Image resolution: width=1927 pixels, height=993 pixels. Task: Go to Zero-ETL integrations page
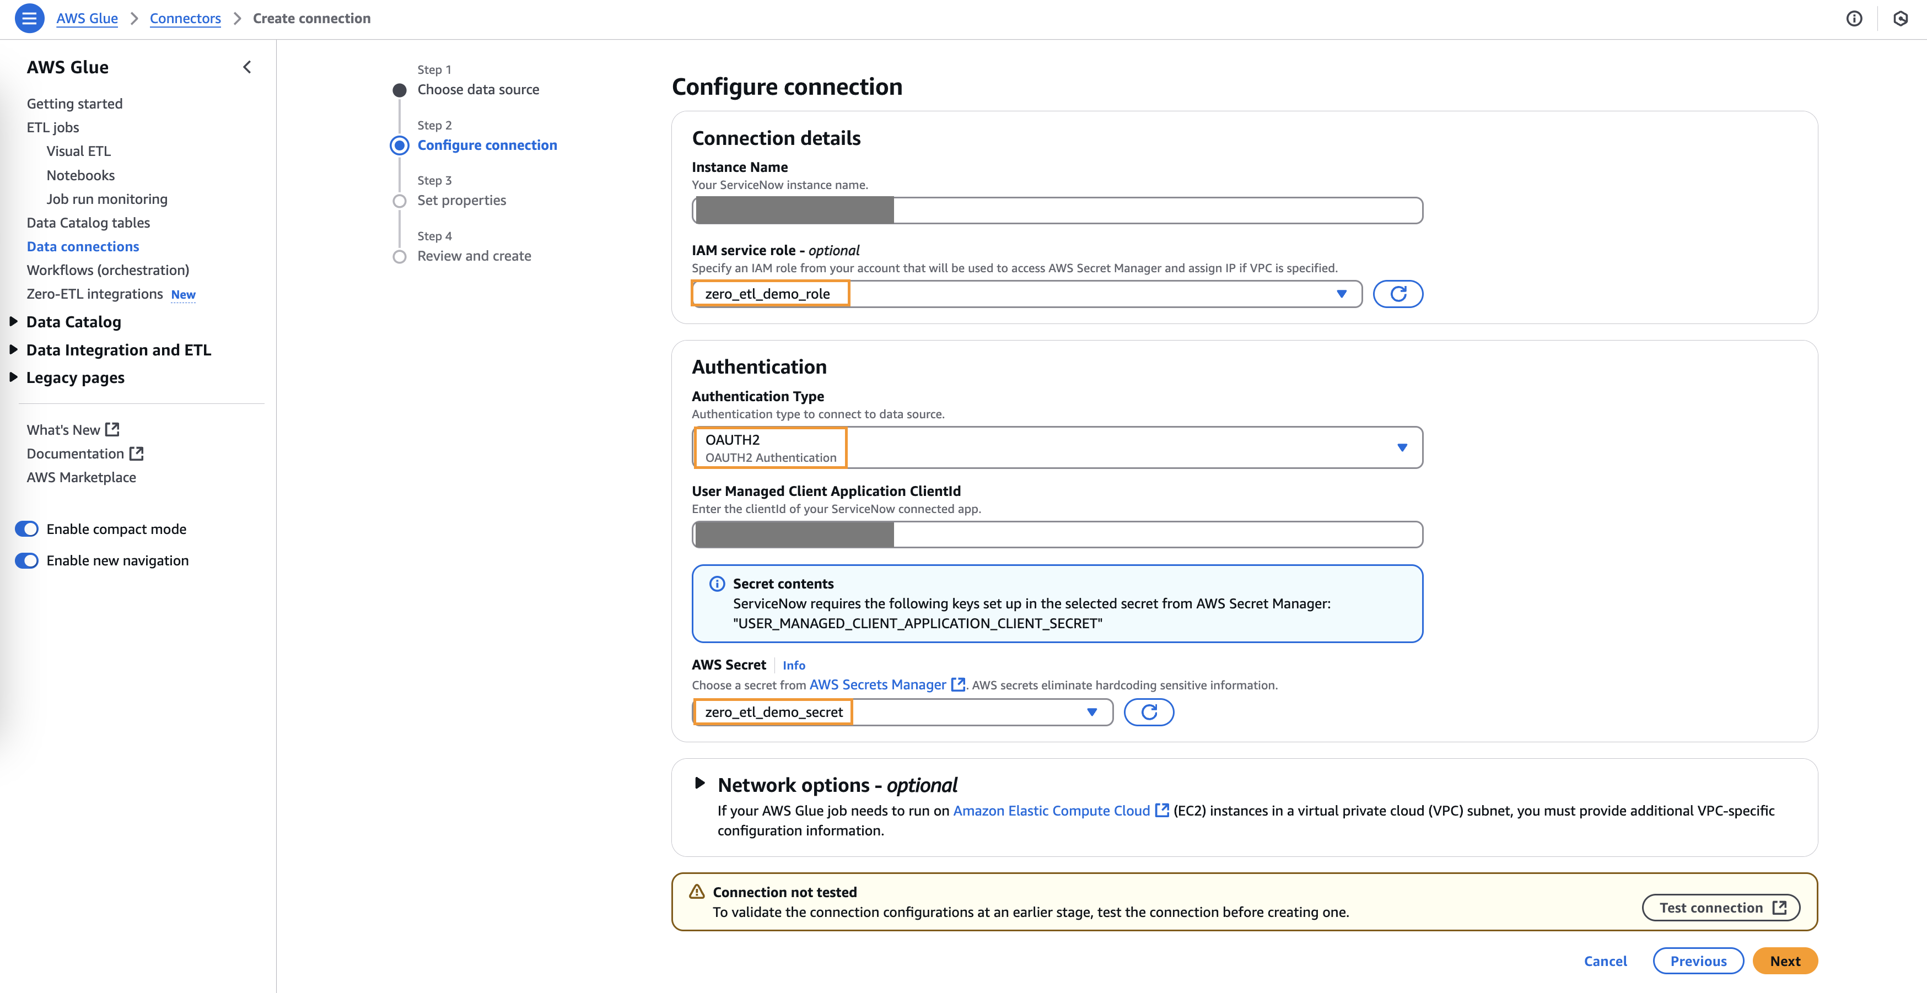(x=95, y=294)
